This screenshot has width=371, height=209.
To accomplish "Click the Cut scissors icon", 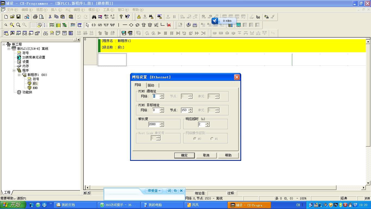I will point(50,17).
